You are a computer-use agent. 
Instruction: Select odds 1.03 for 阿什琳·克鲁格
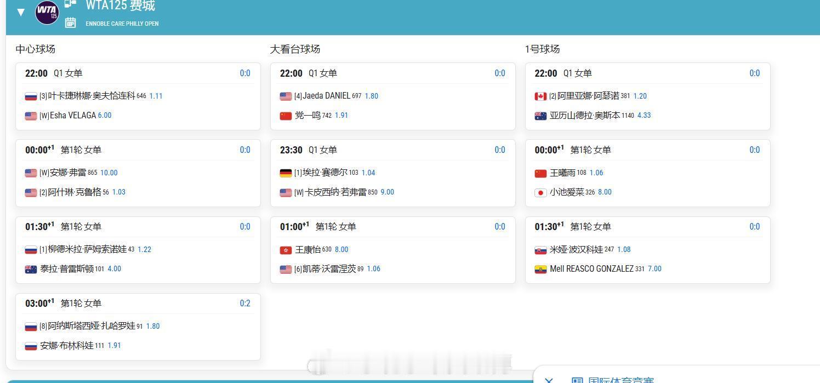119,192
